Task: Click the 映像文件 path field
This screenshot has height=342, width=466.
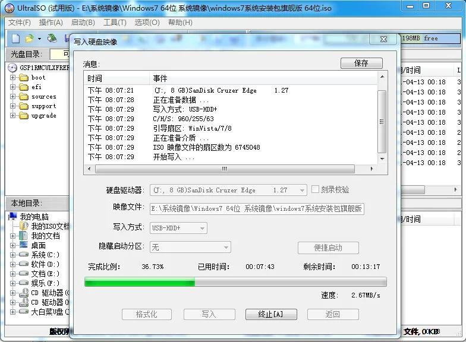Action: click(257, 209)
